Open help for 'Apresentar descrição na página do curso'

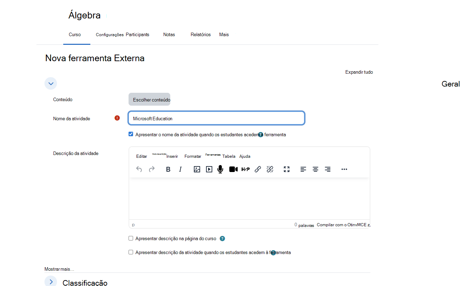coord(222,239)
